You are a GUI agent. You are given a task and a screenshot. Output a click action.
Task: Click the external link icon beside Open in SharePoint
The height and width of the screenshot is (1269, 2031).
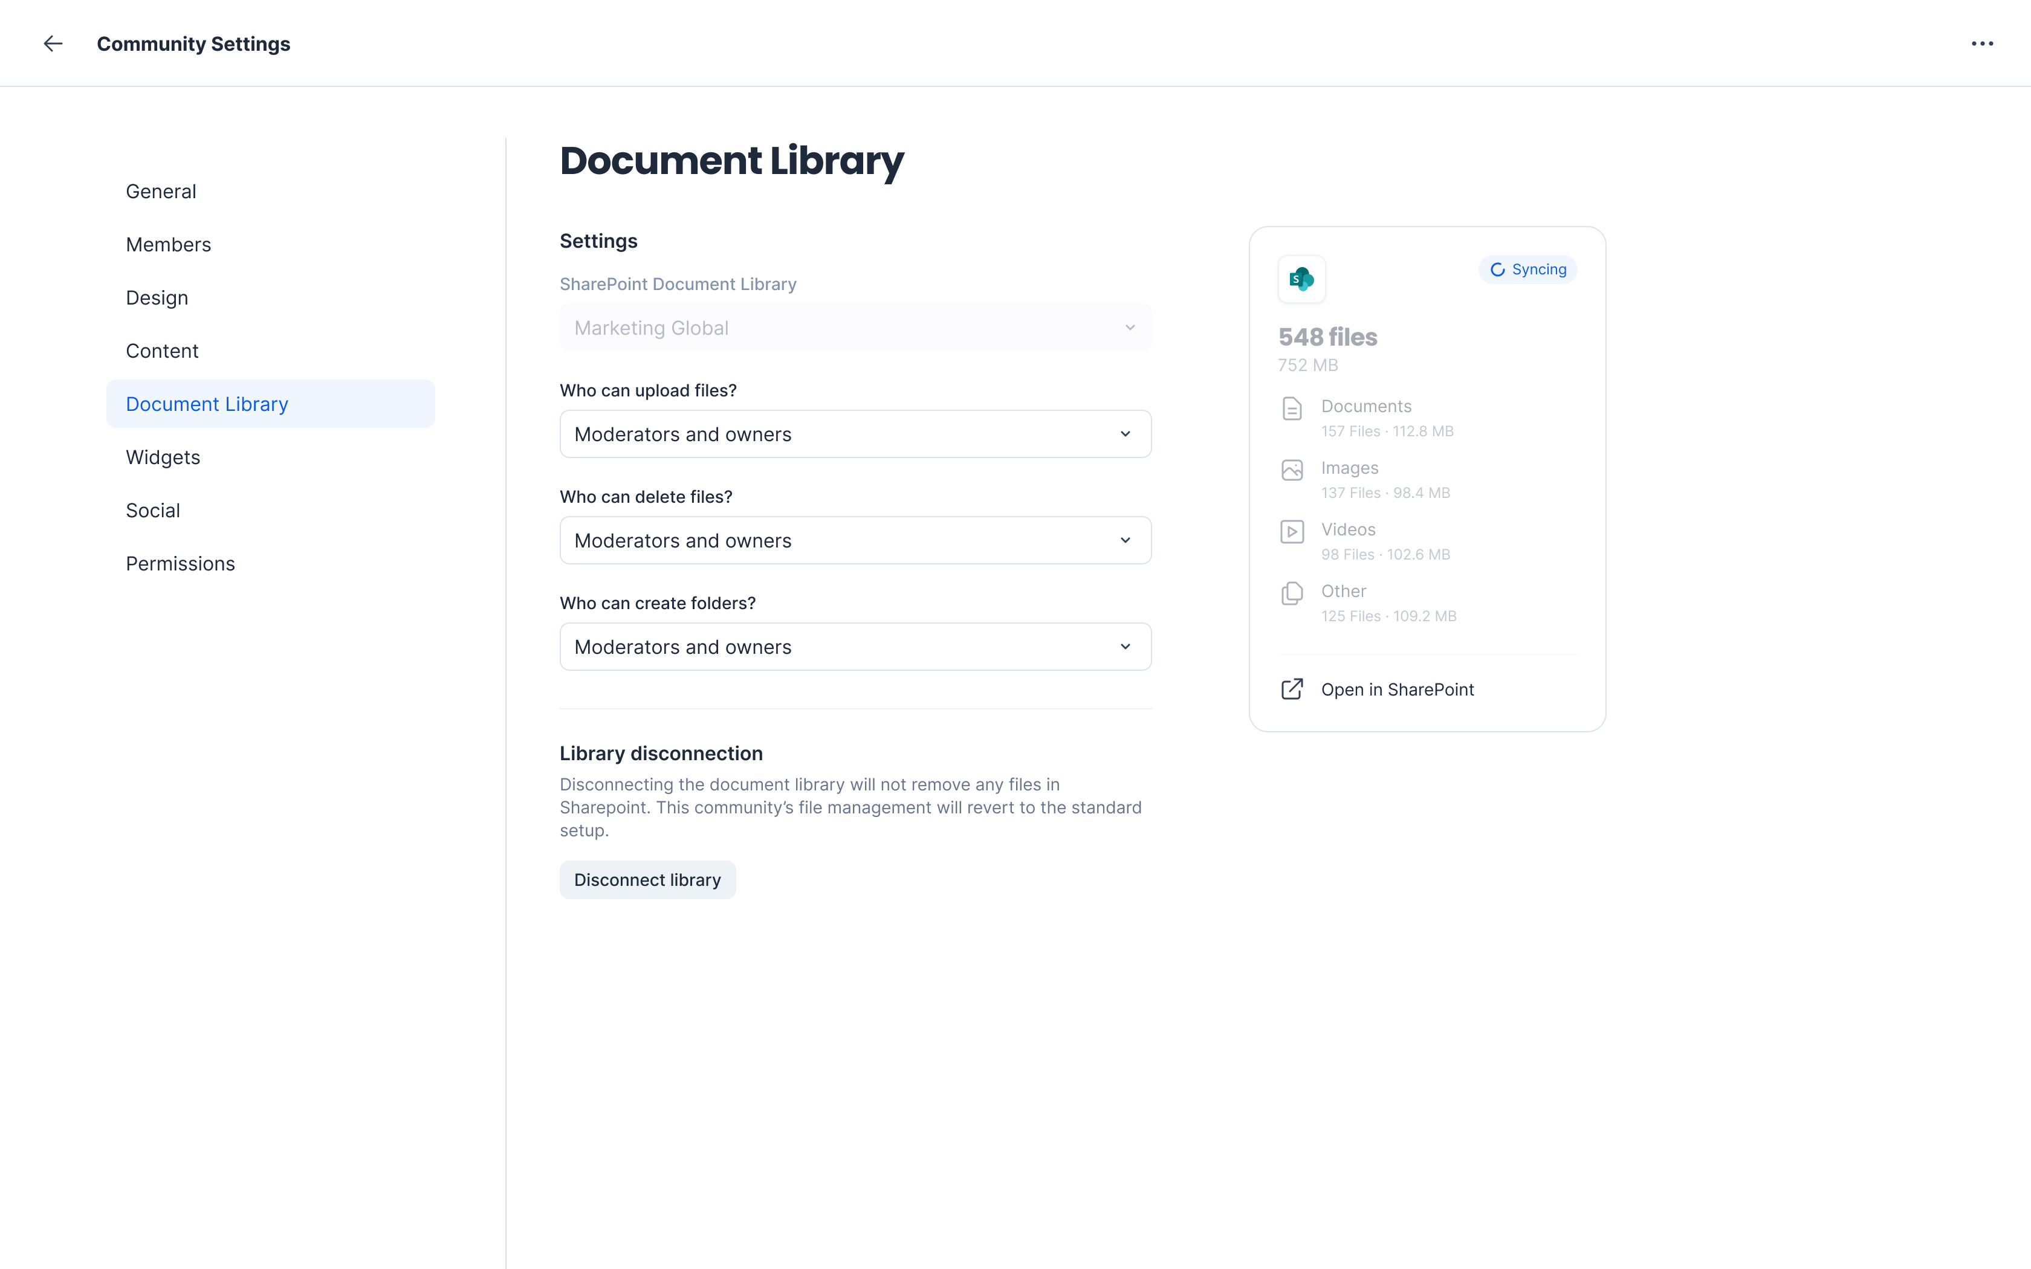1292,689
